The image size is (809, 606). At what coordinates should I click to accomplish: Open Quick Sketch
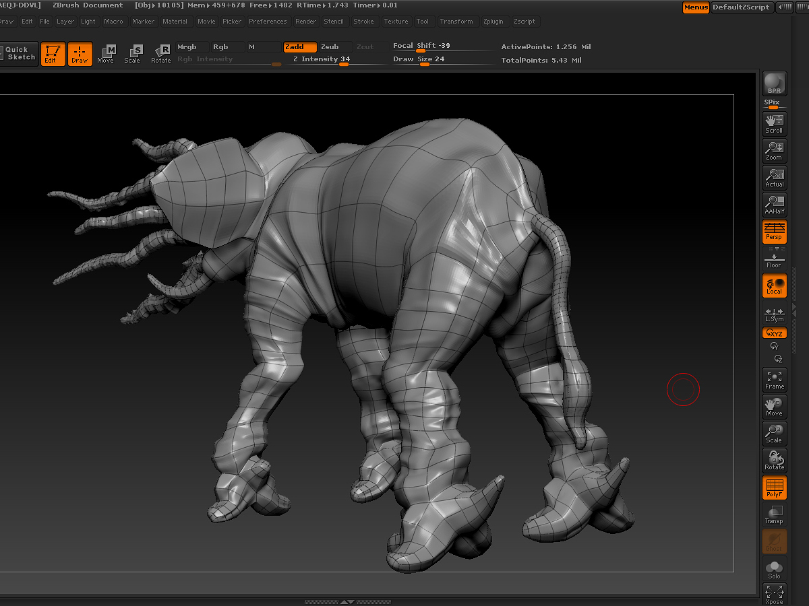18,54
